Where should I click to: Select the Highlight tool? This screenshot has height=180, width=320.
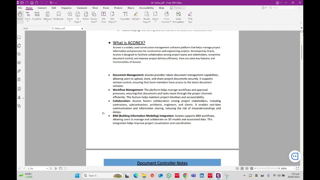click(x=136, y=16)
